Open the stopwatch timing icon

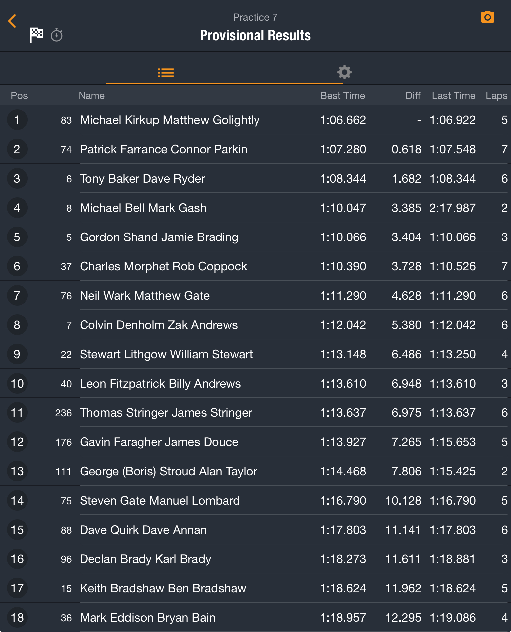coord(57,35)
